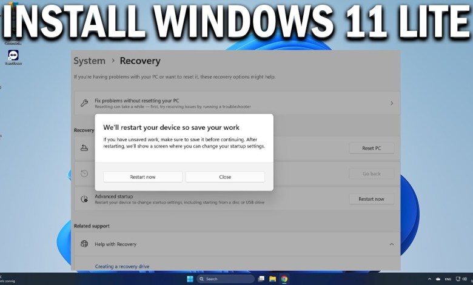The image size is (473, 285).
Task: Click the volume speaker tray icon
Action: click(x=465, y=279)
